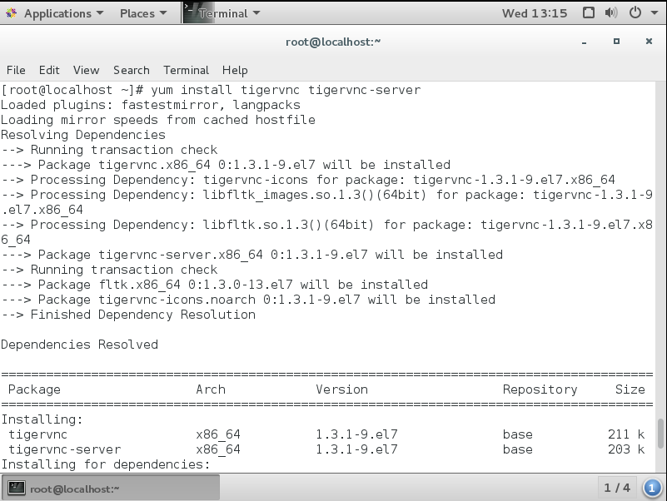Click the power icon in top panel
The width and height of the screenshot is (667, 501).
635,13
